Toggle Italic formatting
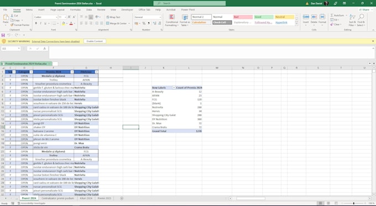This screenshot has width=376, height=206. (x=40, y=23)
